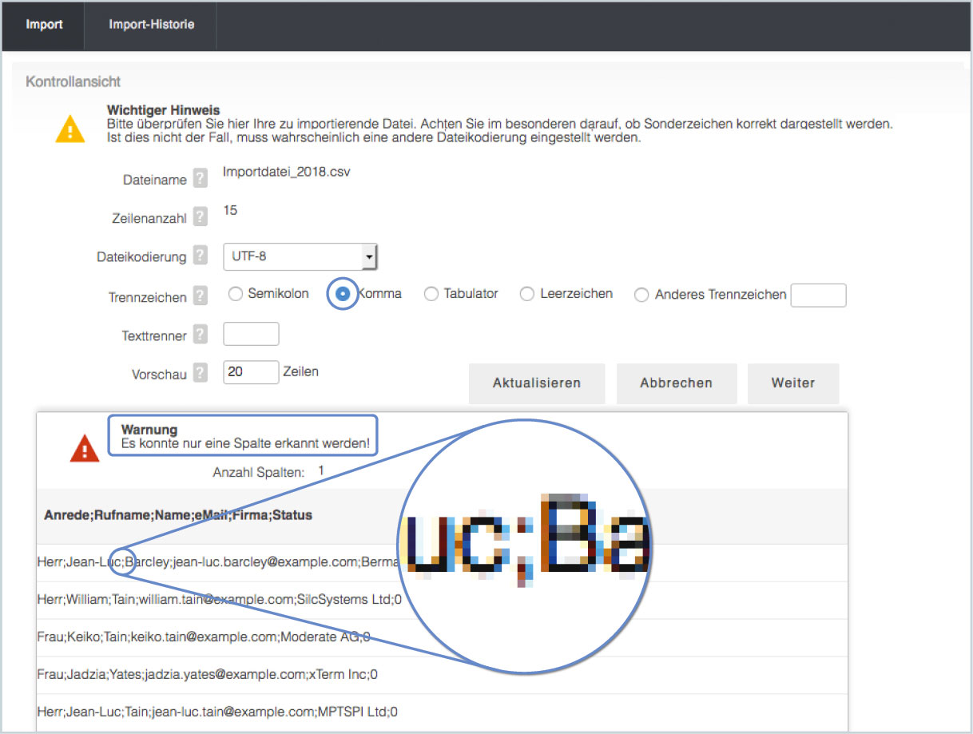Viewport: 973px width, 734px height.
Task: Choose Tabulator as the separator
Action: pos(431,294)
